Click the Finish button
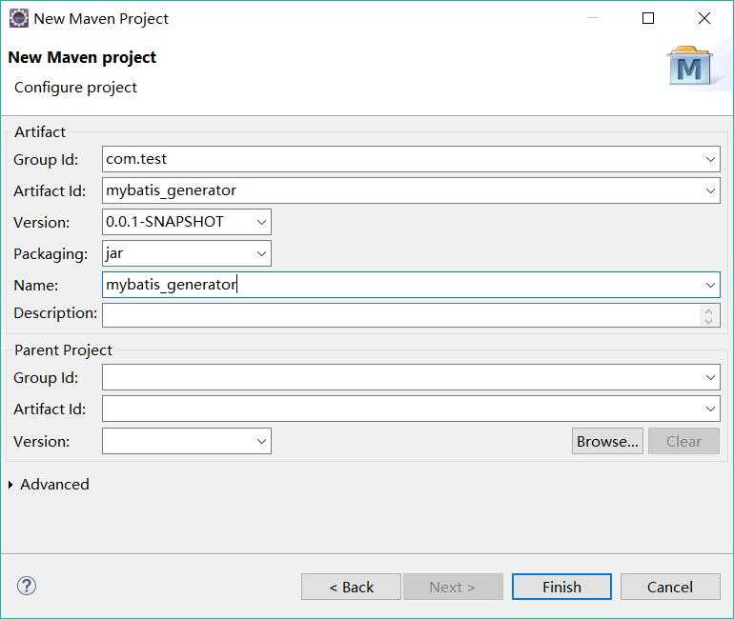 (561, 587)
